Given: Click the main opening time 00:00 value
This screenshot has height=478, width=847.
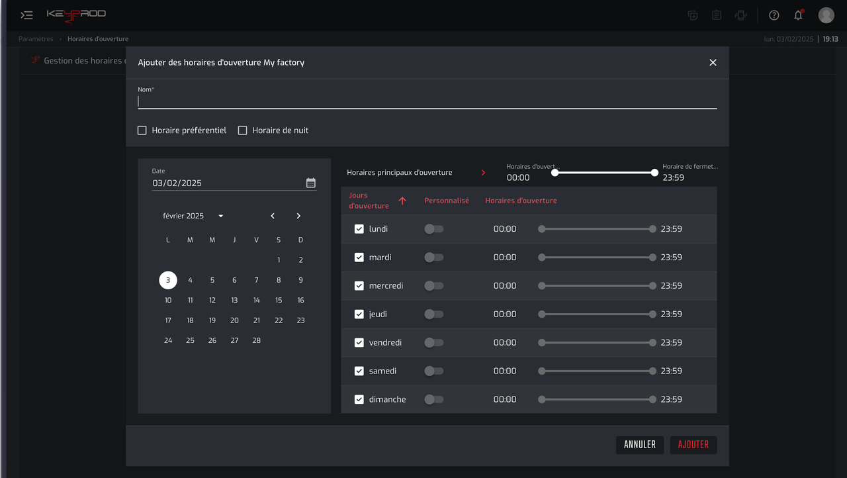Looking at the screenshot, I should pos(518,177).
